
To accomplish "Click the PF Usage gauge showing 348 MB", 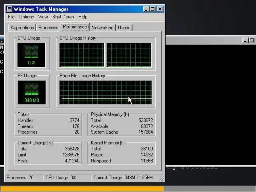I will coord(32,92).
